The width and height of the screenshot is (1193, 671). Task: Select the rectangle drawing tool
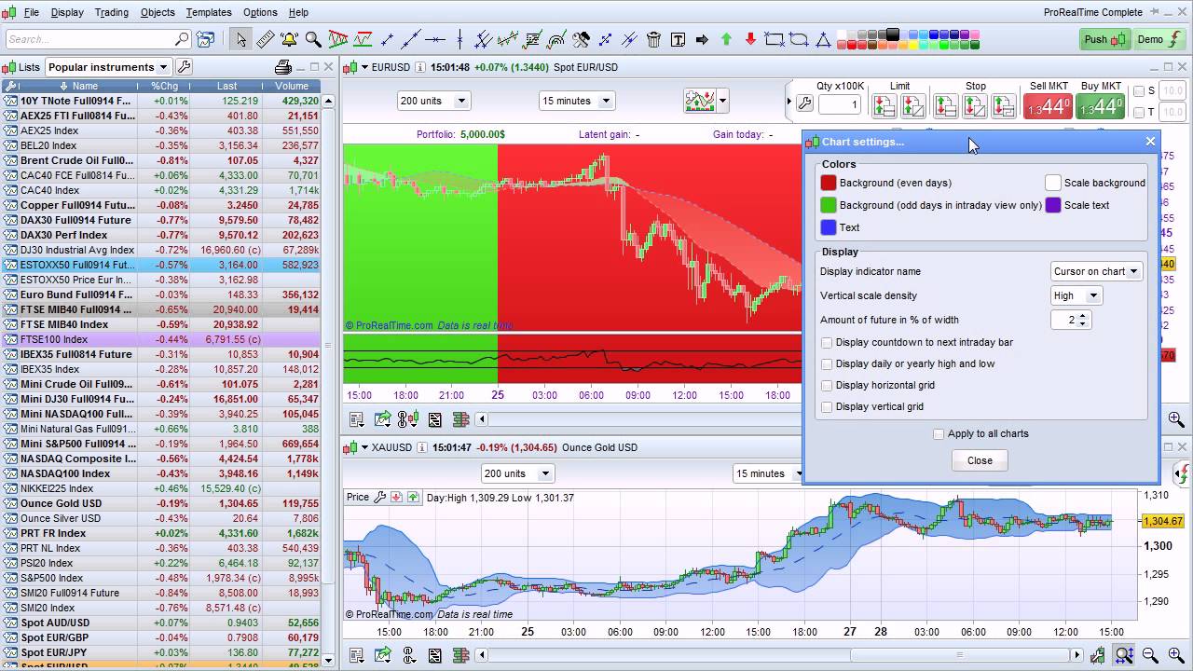[x=775, y=39]
